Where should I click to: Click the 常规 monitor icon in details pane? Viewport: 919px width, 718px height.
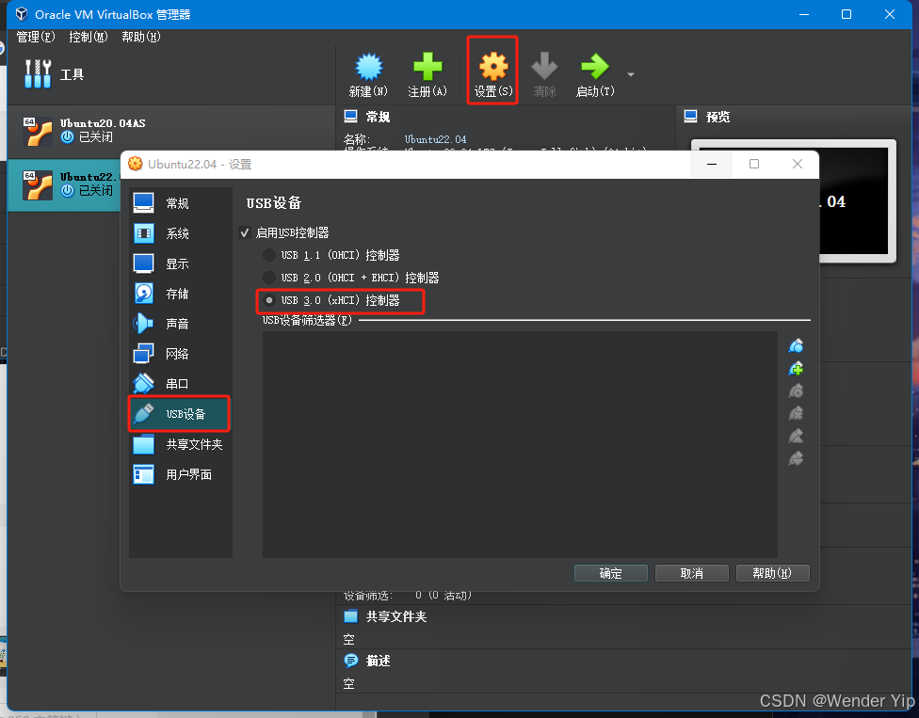[x=351, y=117]
